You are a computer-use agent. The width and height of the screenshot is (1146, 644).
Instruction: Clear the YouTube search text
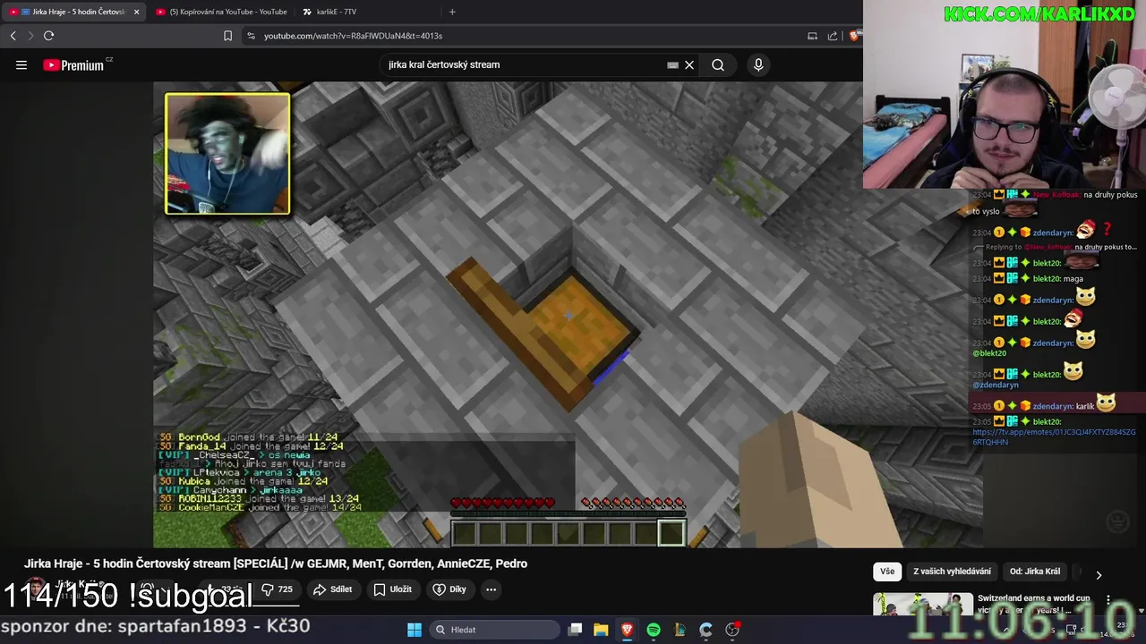click(689, 64)
